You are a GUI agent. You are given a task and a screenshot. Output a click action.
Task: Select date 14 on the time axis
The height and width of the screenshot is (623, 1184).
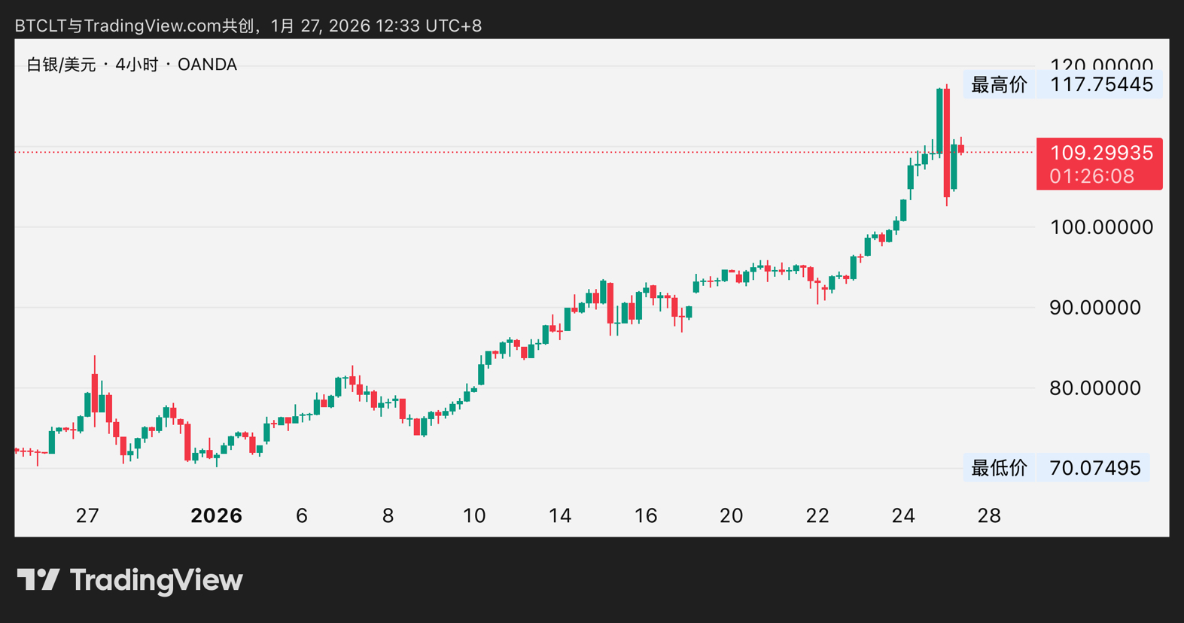[559, 515]
